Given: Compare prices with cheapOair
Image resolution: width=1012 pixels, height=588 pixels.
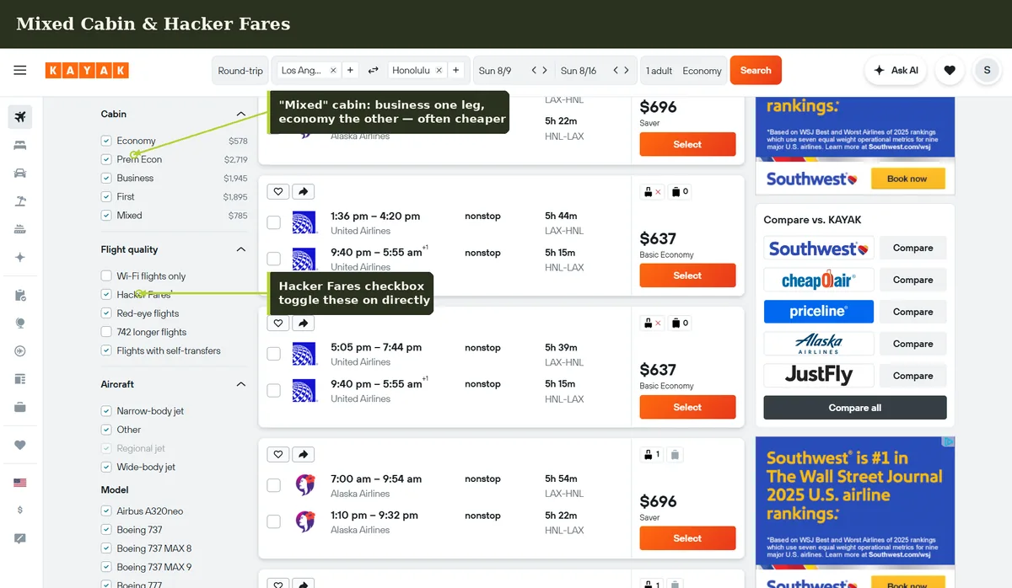Looking at the screenshot, I should point(912,280).
